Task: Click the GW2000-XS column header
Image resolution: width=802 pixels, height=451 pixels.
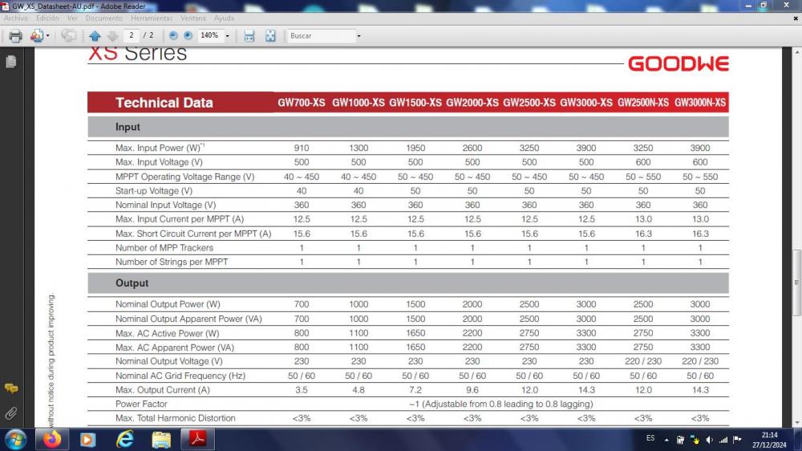Action: (x=472, y=103)
